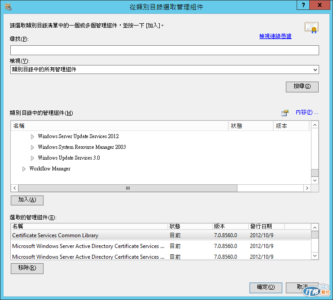Image resolution: width=333 pixels, height=300 pixels.
Task: Select the Workflow Manager tree item
Action: 50,169
